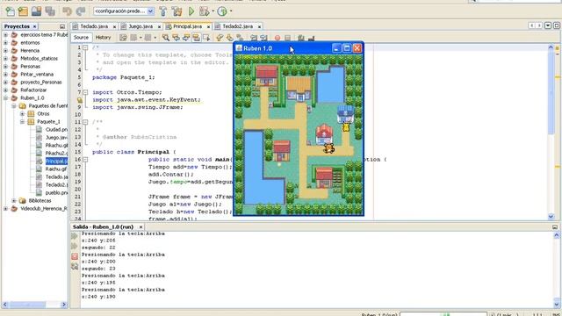The image size is (562, 316).
Task: Select the Metodos_staticos project
Action: pyautogui.click(x=39, y=59)
